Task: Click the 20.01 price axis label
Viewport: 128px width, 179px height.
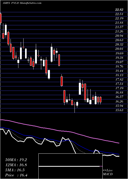Action: (x=119, y=49)
